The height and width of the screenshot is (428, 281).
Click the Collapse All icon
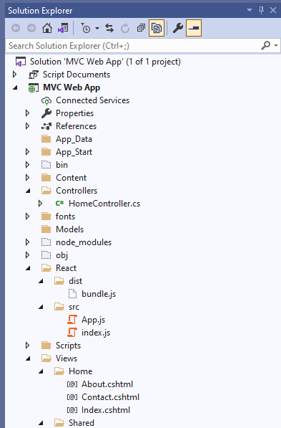pos(141,28)
